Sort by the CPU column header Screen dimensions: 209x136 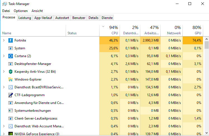click(x=110, y=31)
